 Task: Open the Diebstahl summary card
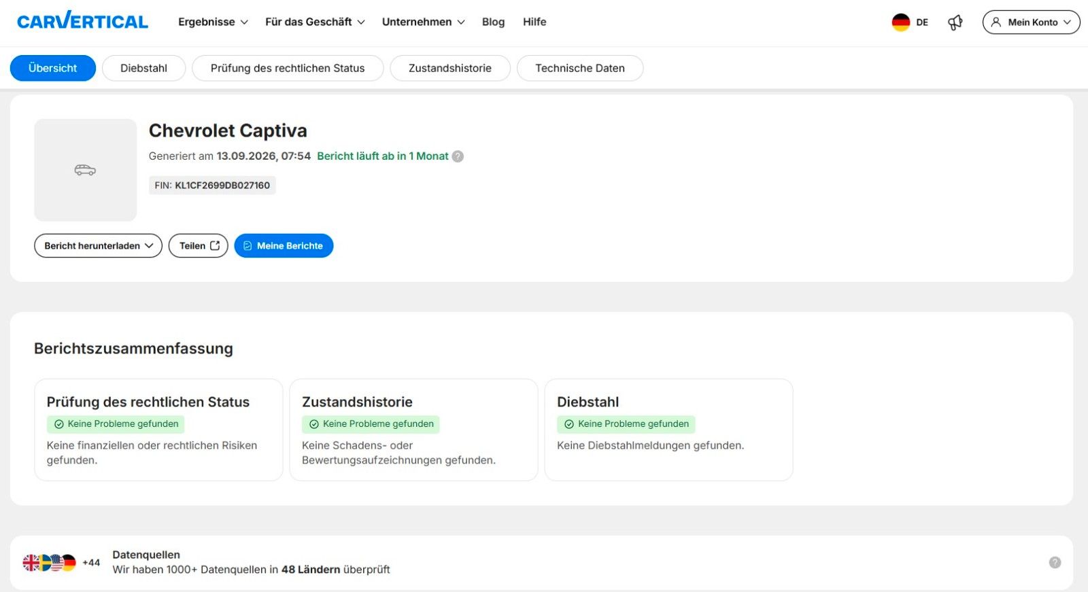668,430
